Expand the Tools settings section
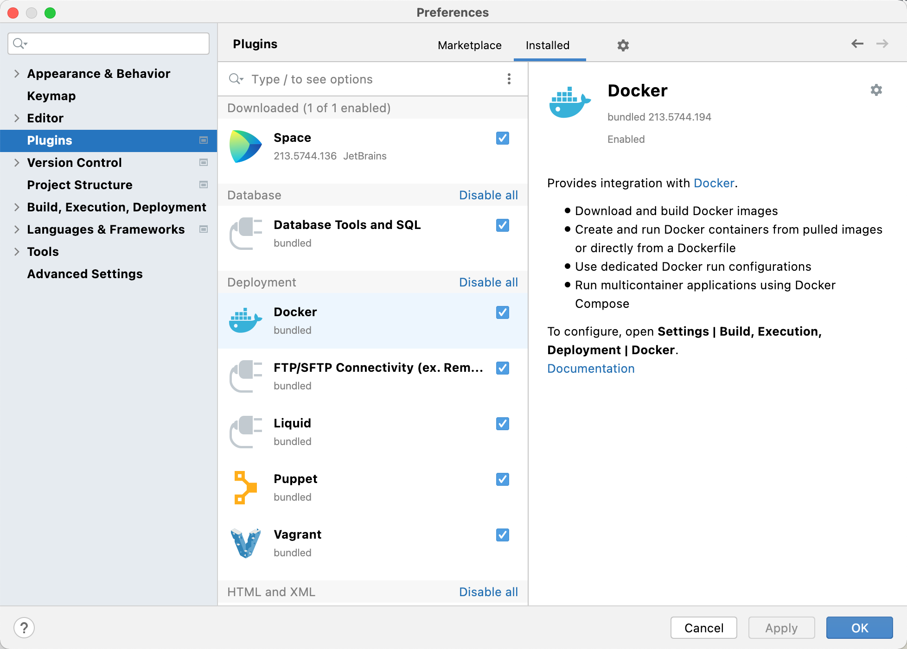This screenshot has width=907, height=649. pyautogui.click(x=17, y=252)
